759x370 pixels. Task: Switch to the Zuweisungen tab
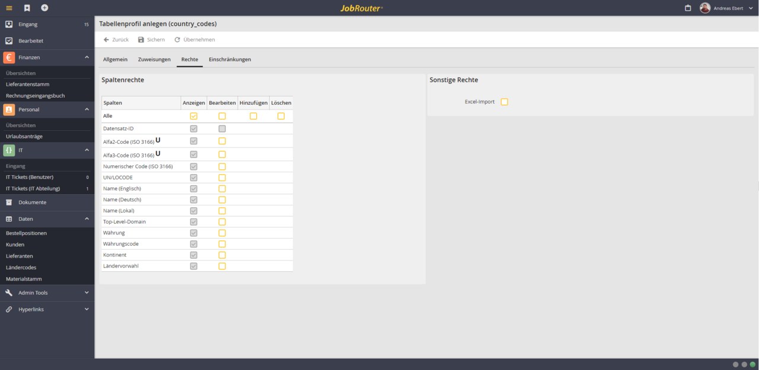(154, 59)
